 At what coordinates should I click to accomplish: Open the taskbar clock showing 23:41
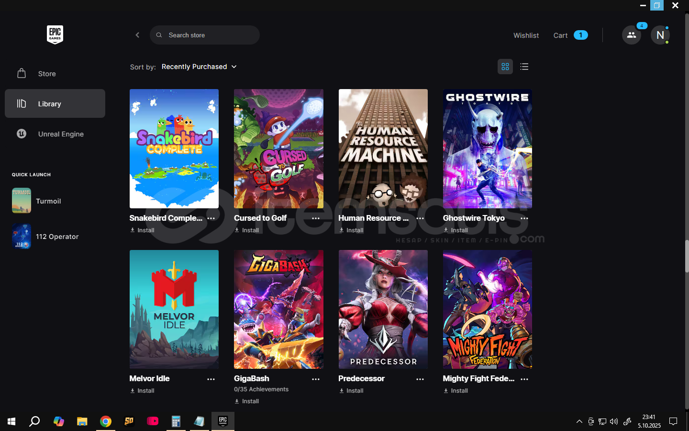(x=649, y=421)
